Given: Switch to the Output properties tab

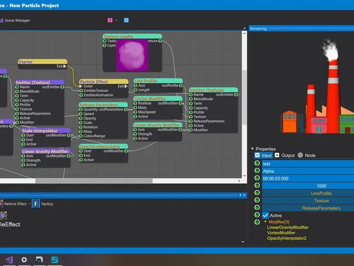Looking at the screenshot, I should (x=285, y=155).
